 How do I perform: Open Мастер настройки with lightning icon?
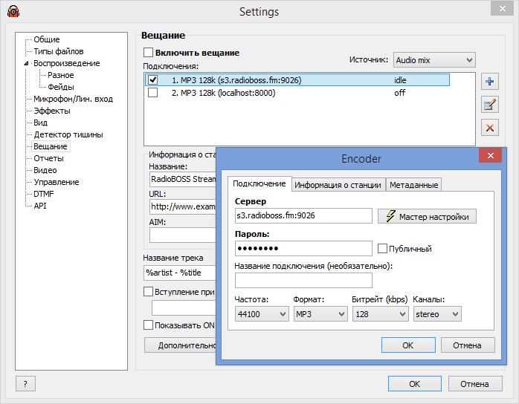(x=427, y=216)
